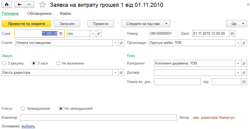Switch to the Обговорення tab
Image resolution: width=250 pixels, height=129 pixels.
39,14
